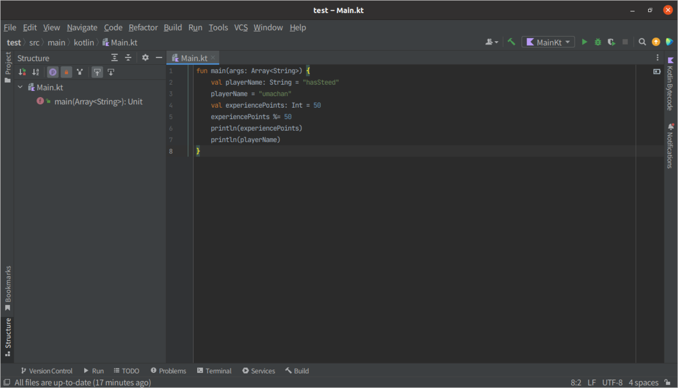This screenshot has width=678, height=388.
Task: Collapse the Main.kt node in Structure tree
Action: (x=21, y=87)
